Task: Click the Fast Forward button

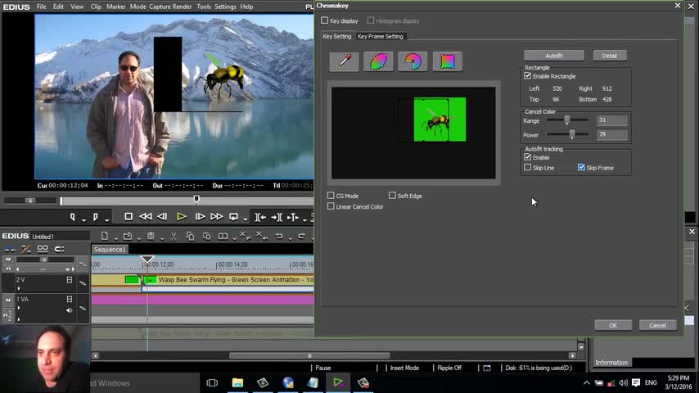Action: point(217,217)
